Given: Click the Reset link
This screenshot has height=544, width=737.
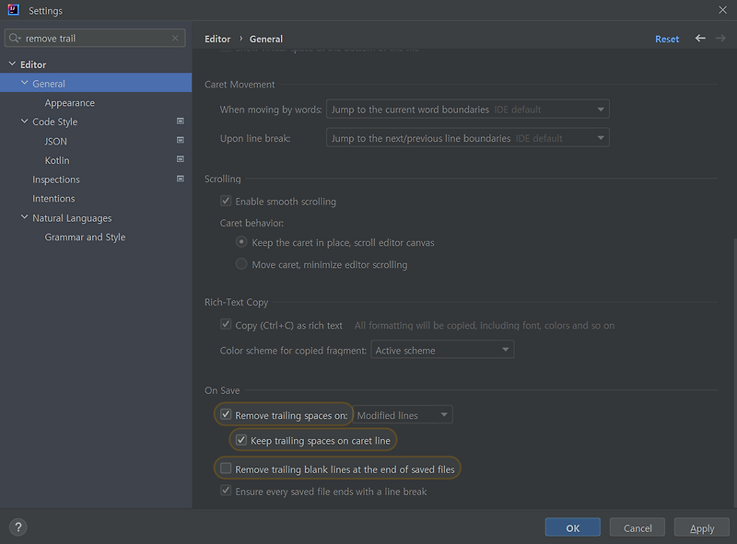Looking at the screenshot, I should (667, 39).
